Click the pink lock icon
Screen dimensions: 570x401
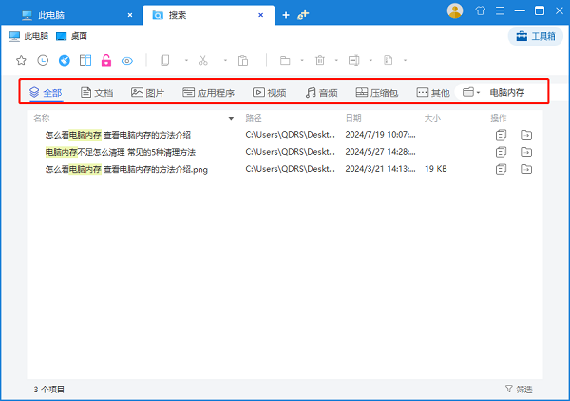pos(106,60)
